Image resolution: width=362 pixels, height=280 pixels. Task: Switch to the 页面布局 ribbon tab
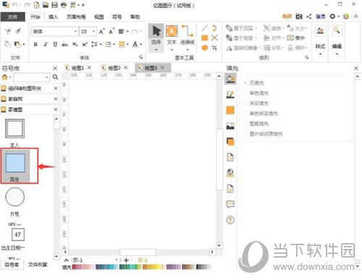pyautogui.click(x=76, y=17)
